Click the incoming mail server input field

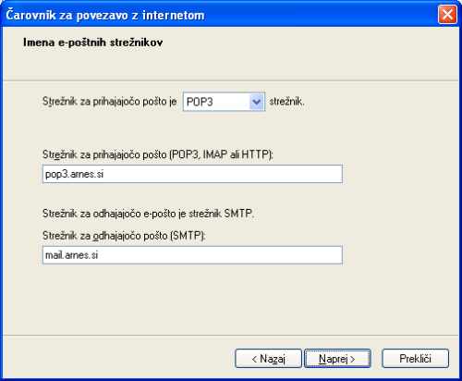(192, 174)
